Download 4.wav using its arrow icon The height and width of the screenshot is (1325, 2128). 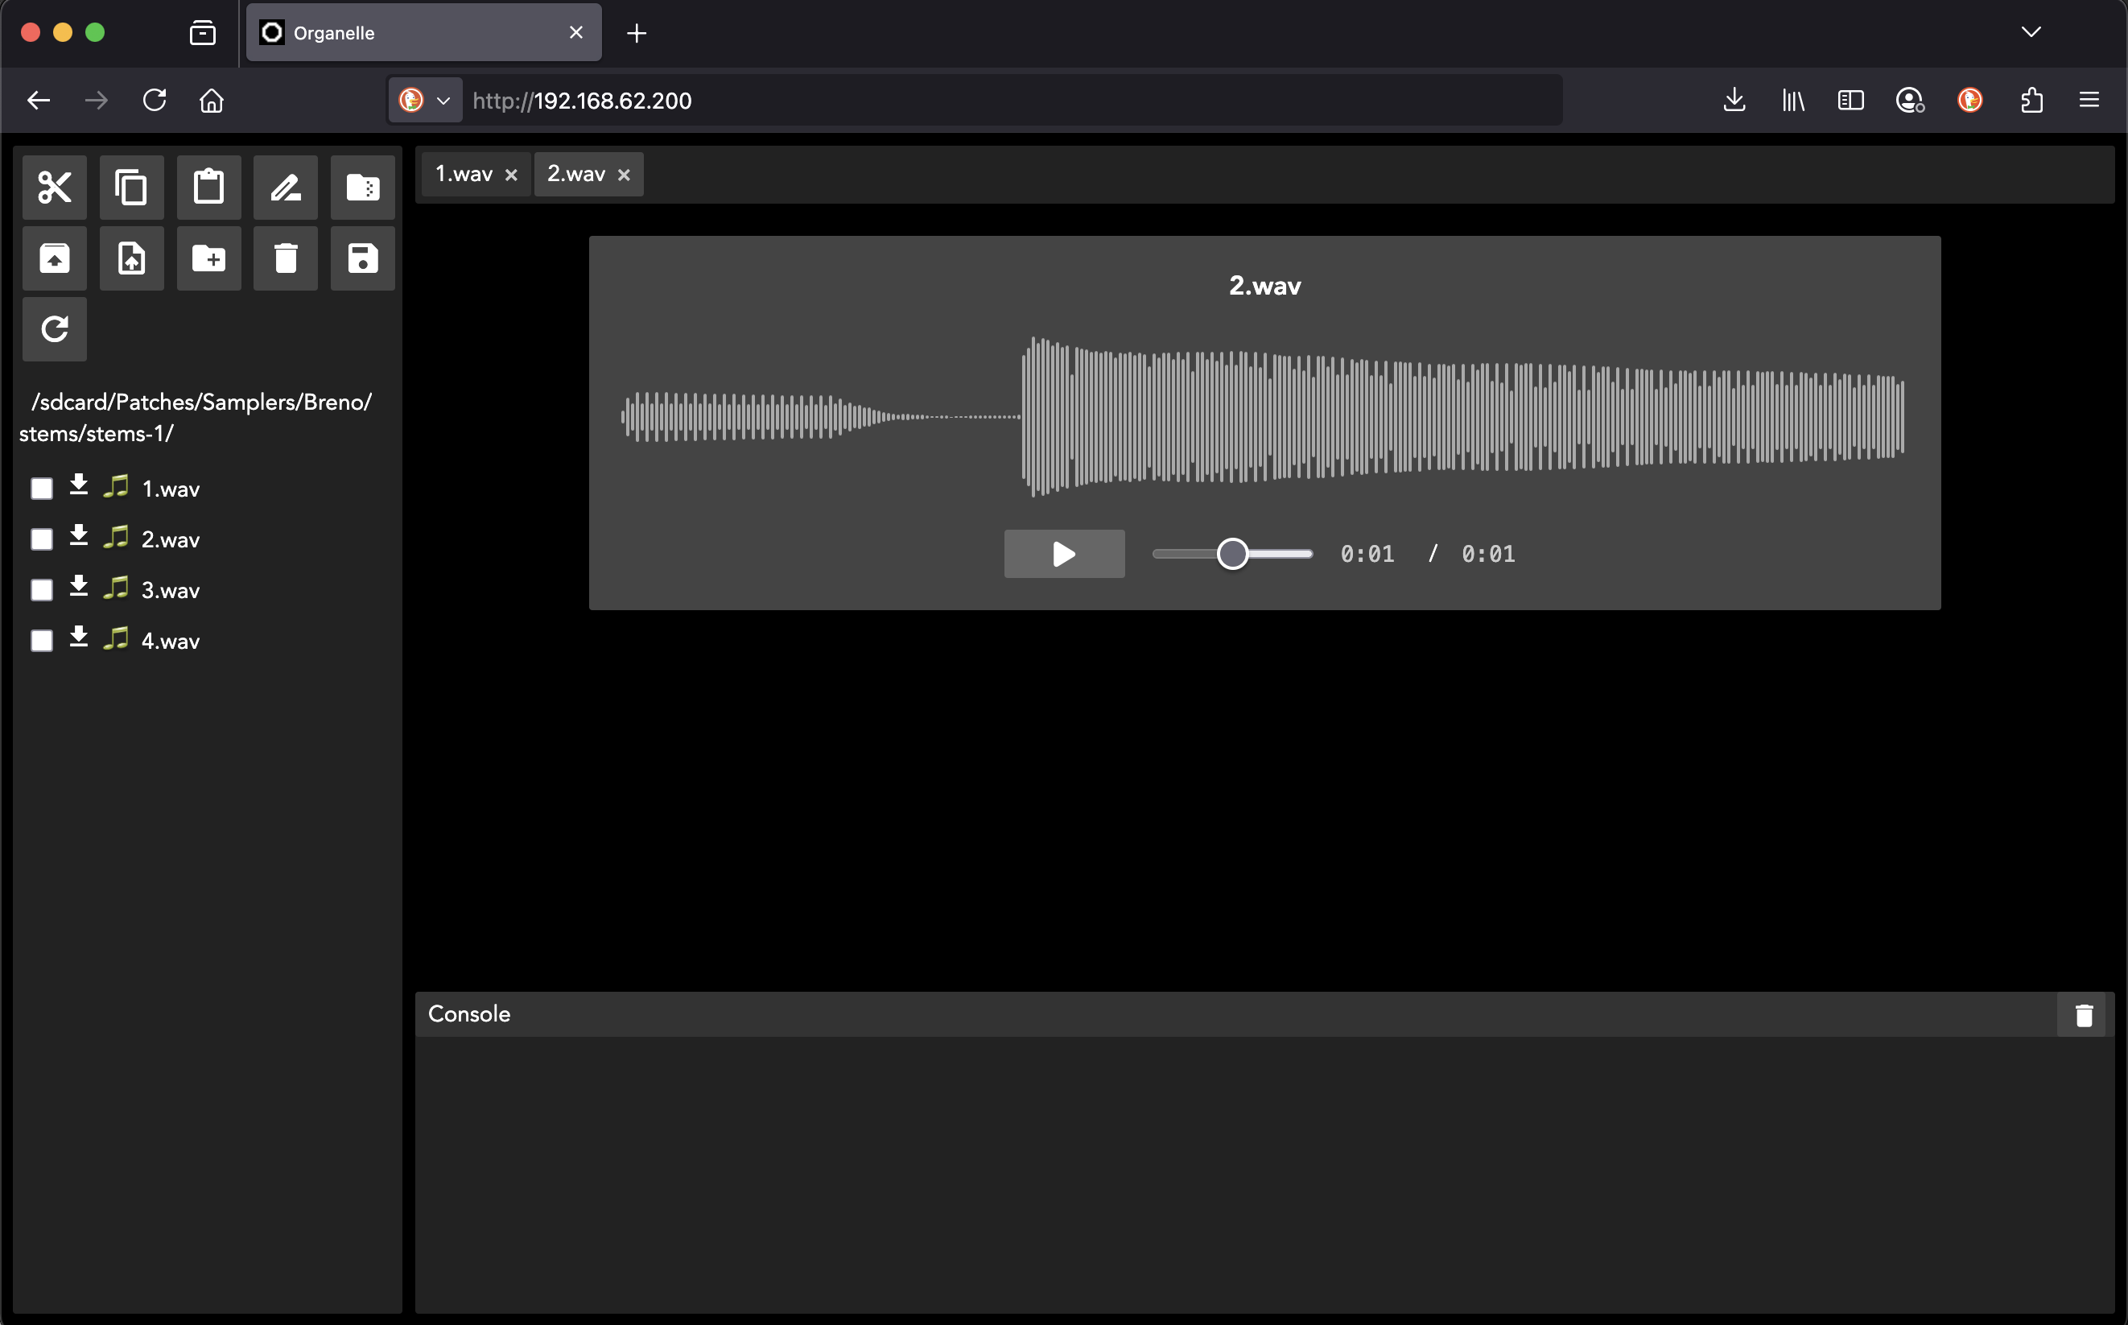point(79,637)
